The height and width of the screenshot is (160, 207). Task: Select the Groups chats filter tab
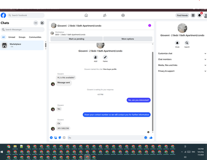(x=22, y=37)
